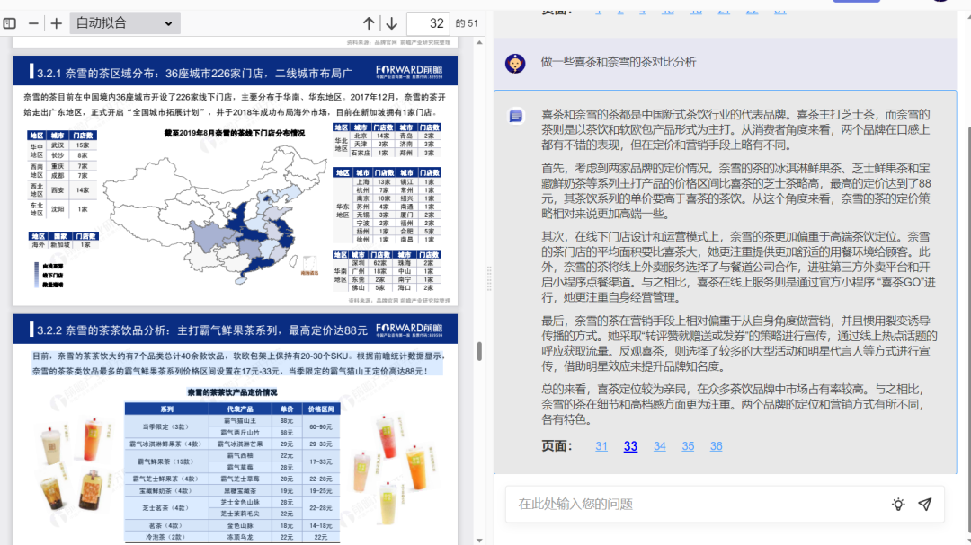Click the page number field showing 32

pyautogui.click(x=428, y=23)
